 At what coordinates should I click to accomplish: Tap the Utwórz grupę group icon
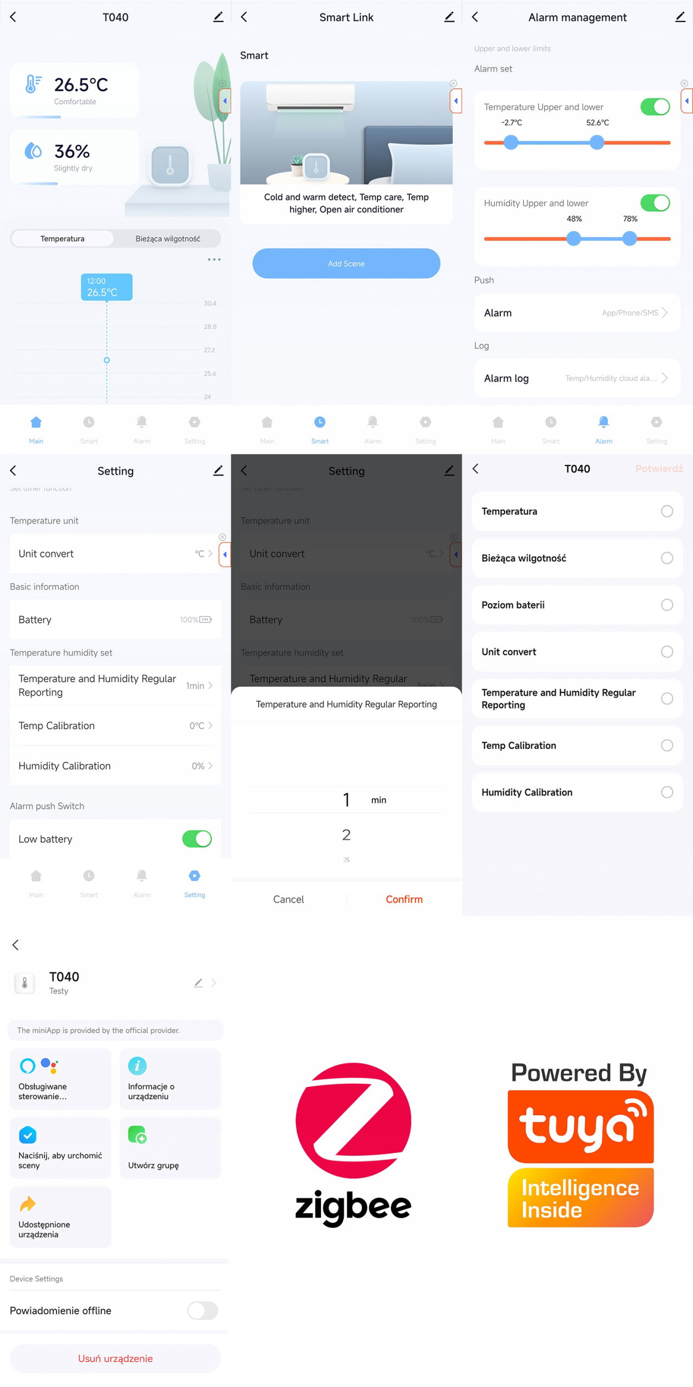137,1134
